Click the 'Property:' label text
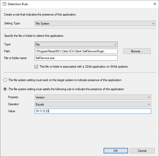 coord(14,97)
